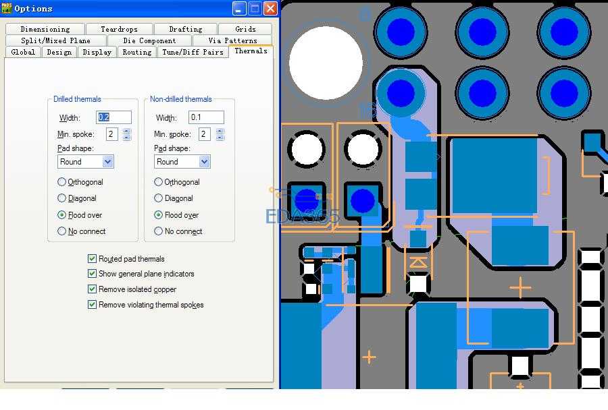Click Drilled thermals Min. spoke value field
The image size is (608, 410).
[111, 134]
